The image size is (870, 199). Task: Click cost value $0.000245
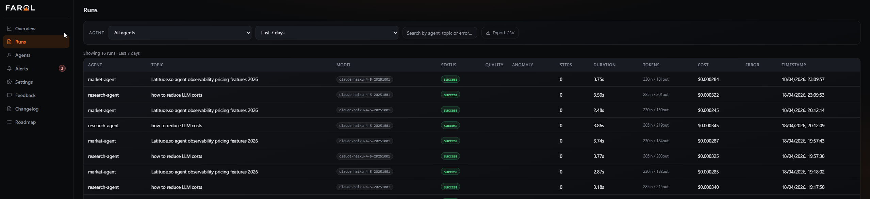coord(708,110)
